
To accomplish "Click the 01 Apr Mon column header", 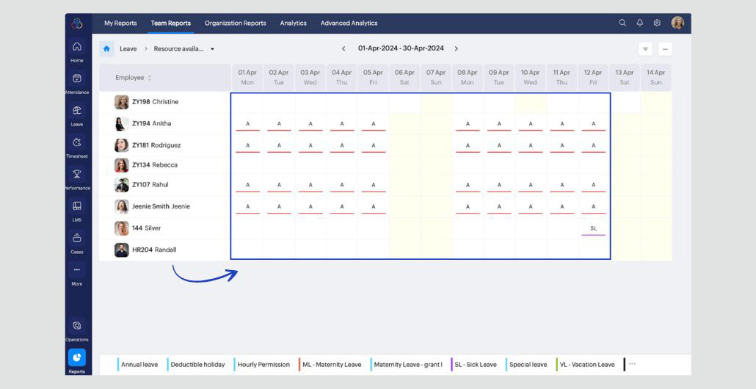I will 247,77.
